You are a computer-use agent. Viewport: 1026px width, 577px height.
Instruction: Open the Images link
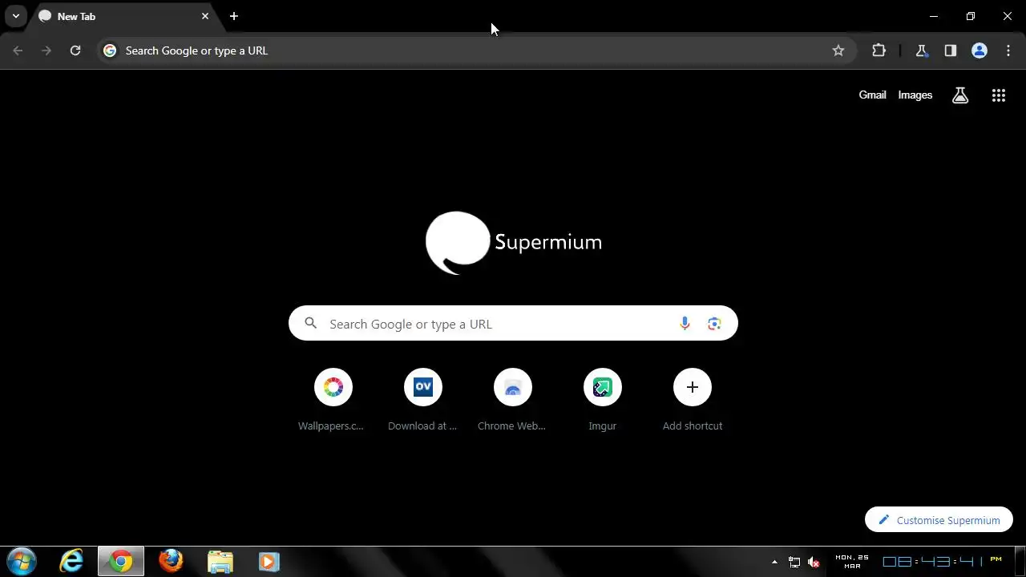tap(915, 95)
